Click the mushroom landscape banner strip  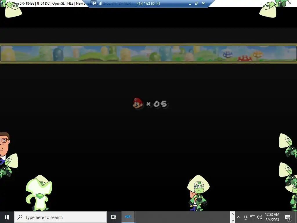click(148, 54)
